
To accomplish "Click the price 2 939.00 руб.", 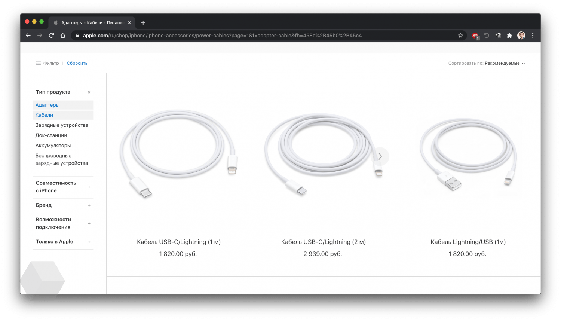I will click(x=323, y=254).
